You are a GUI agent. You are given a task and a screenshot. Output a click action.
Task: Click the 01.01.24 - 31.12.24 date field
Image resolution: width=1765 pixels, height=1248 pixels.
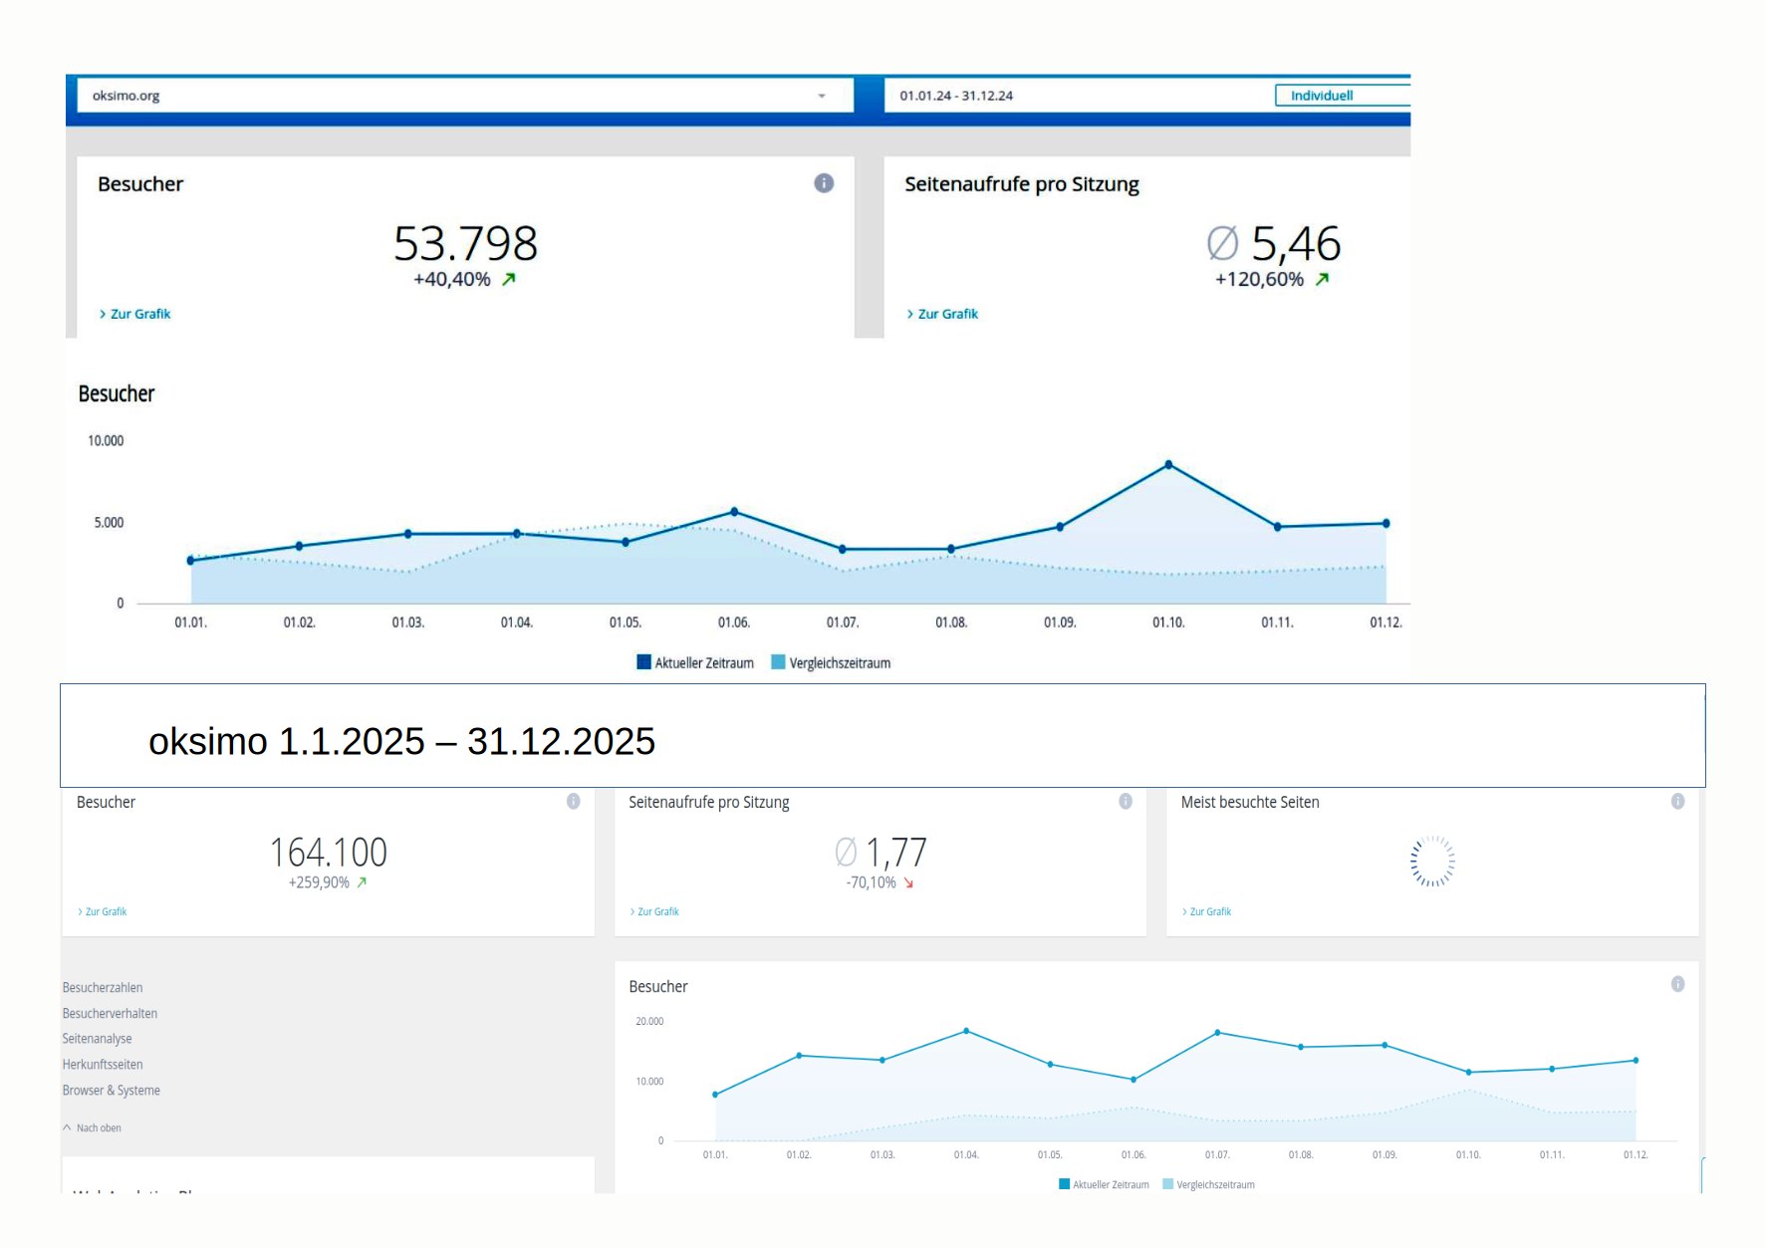[x=956, y=97]
